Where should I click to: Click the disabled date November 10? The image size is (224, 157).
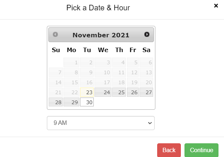point(103,72)
